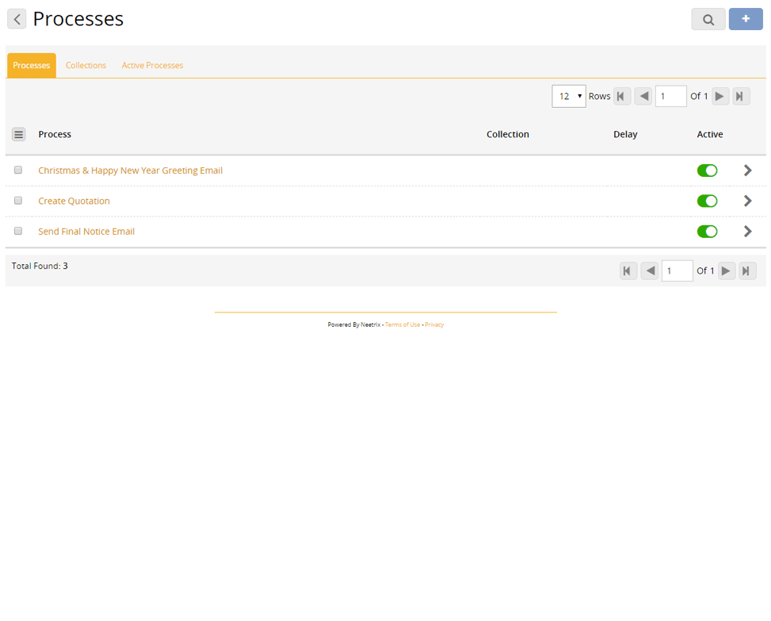Viewport: 771px width, 621px height.
Task: Toggle Active switch for Christmas greeting email
Action: pos(707,171)
